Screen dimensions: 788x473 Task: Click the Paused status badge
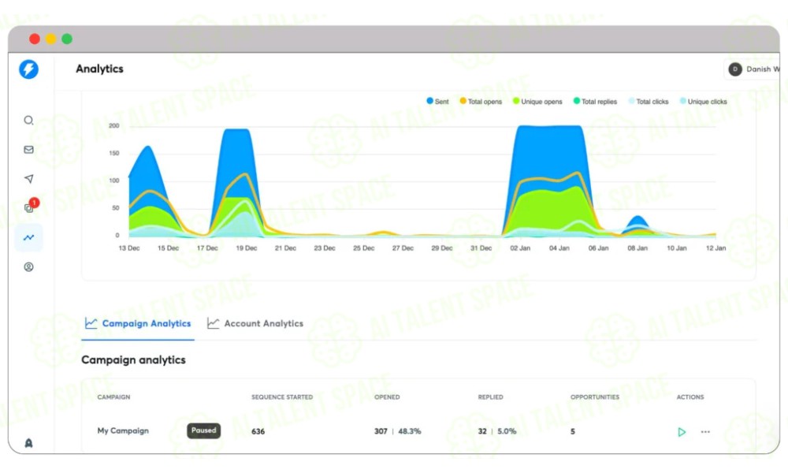(203, 430)
